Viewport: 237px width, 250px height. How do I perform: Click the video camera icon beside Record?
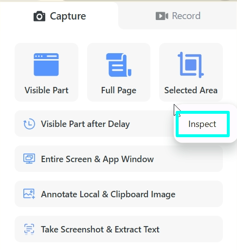coord(162,16)
